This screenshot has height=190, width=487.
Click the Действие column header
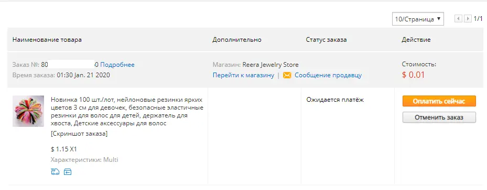tap(416, 40)
